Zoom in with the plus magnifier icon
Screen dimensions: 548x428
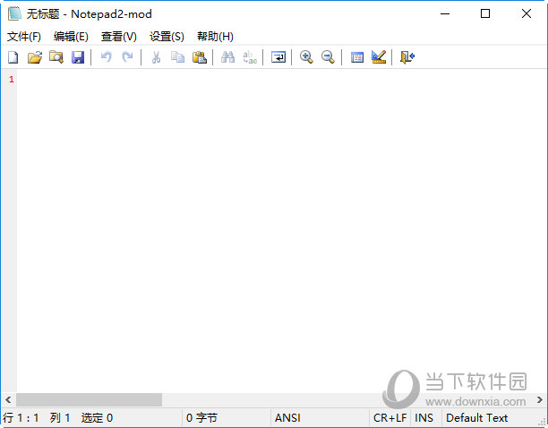click(x=306, y=57)
